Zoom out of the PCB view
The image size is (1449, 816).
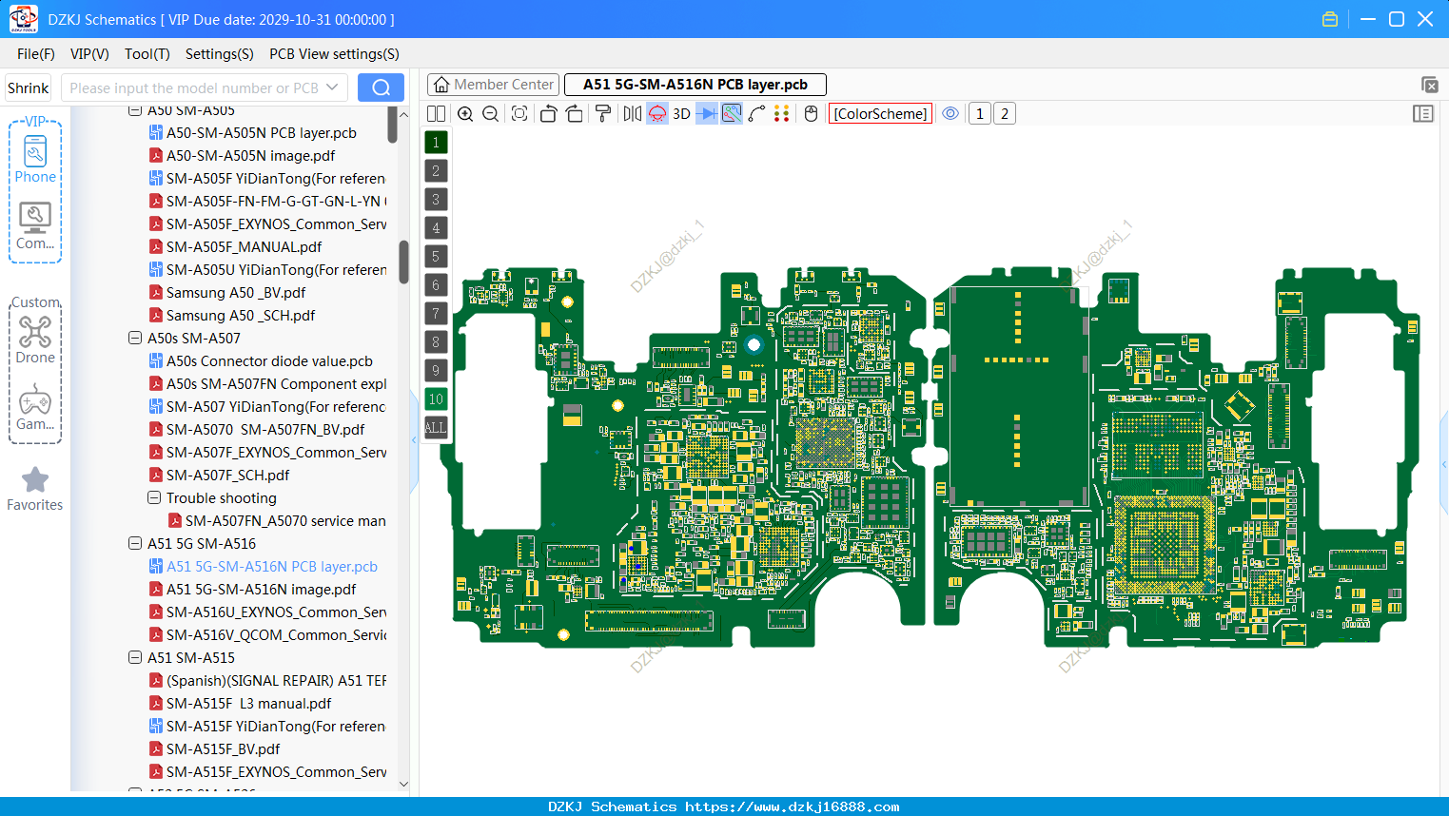click(x=491, y=114)
